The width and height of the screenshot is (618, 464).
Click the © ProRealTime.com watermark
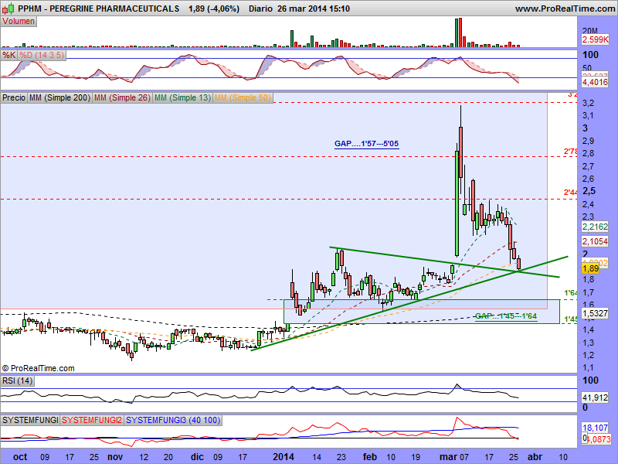[x=39, y=368]
